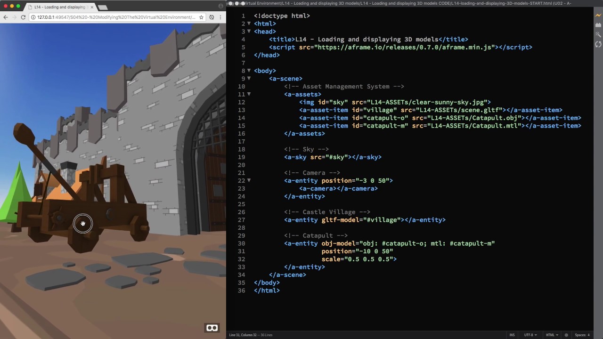603x339 pixels.
Task: Open Brackets Extension Manager brick icon
Action: [x=598, y=25]
